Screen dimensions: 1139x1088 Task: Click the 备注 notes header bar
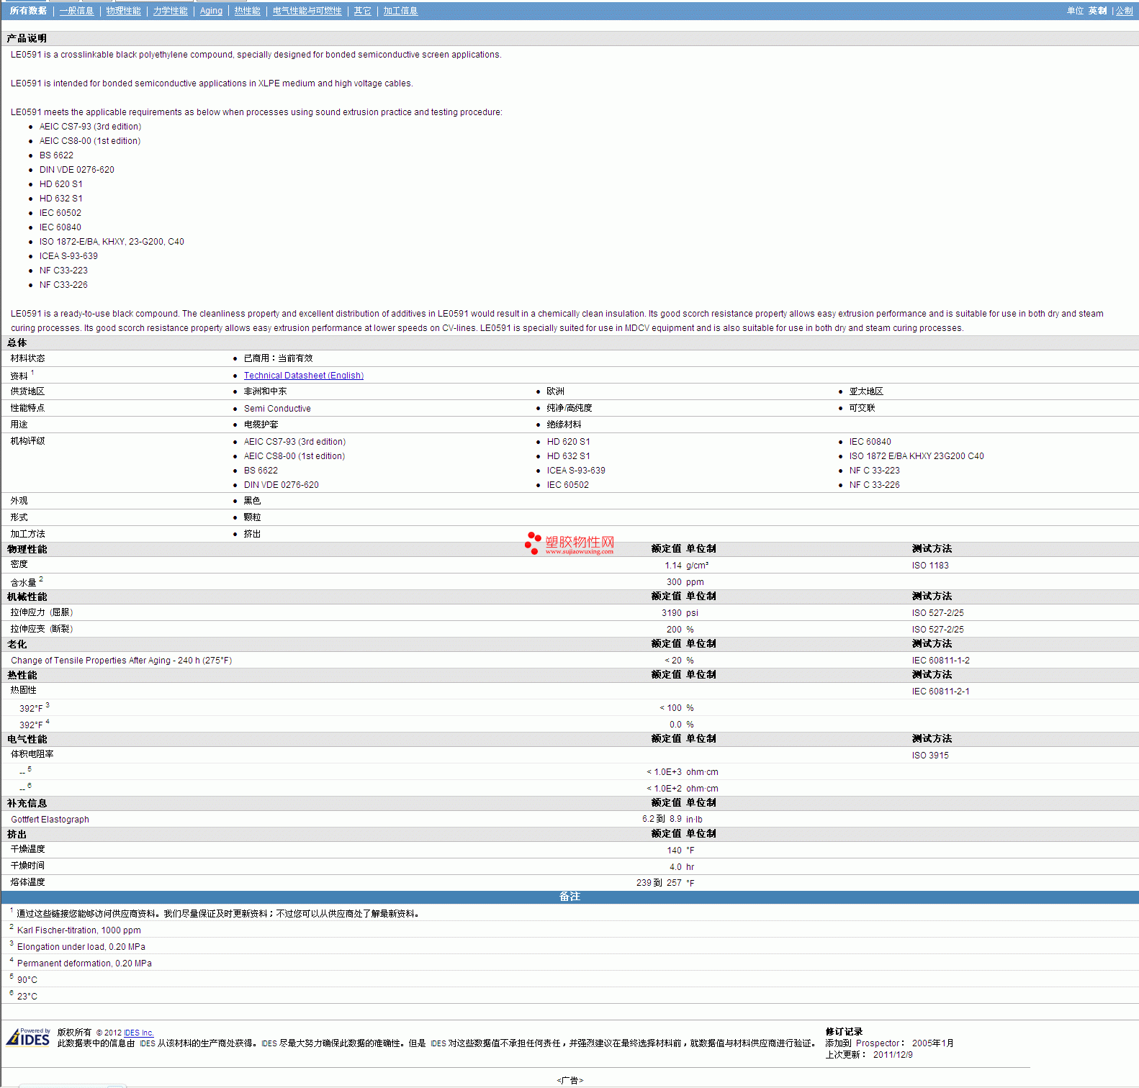(x=569, y=897)
